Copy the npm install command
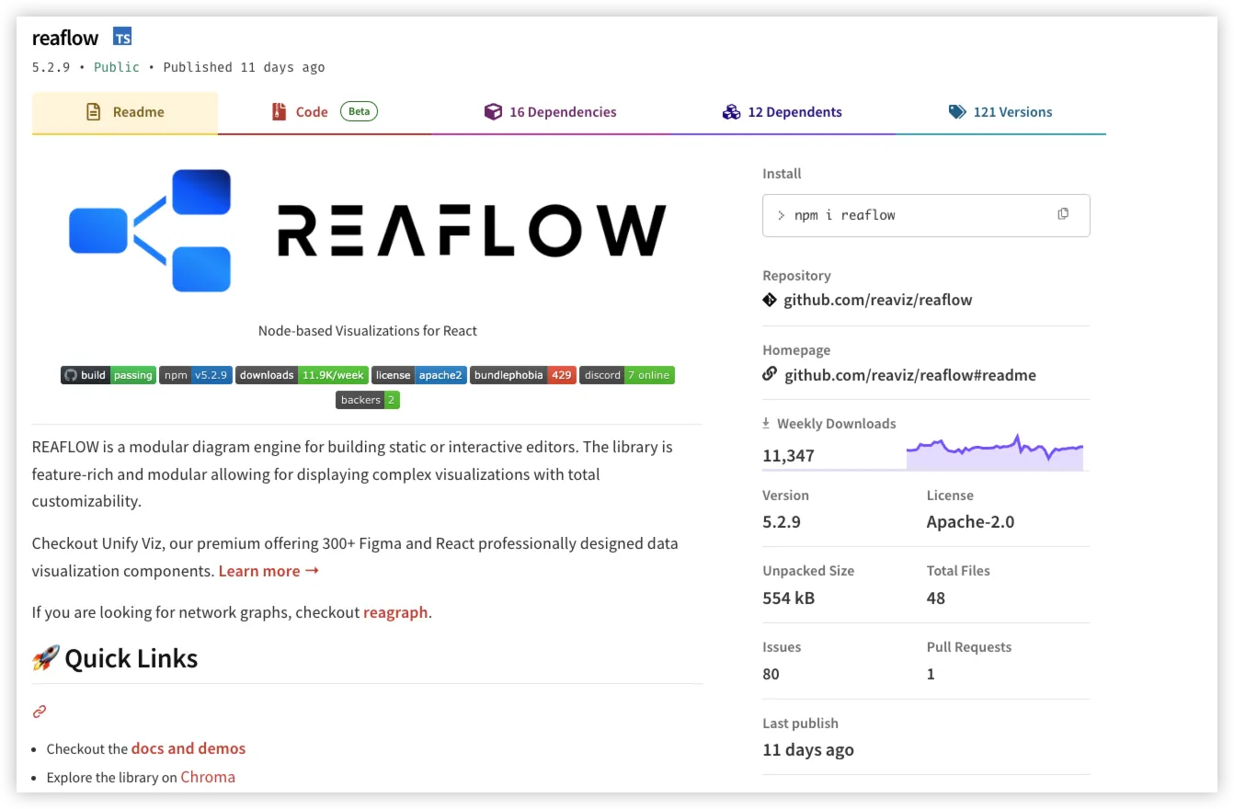This screenshot has width=1234, height=809. coord(1063,214)
